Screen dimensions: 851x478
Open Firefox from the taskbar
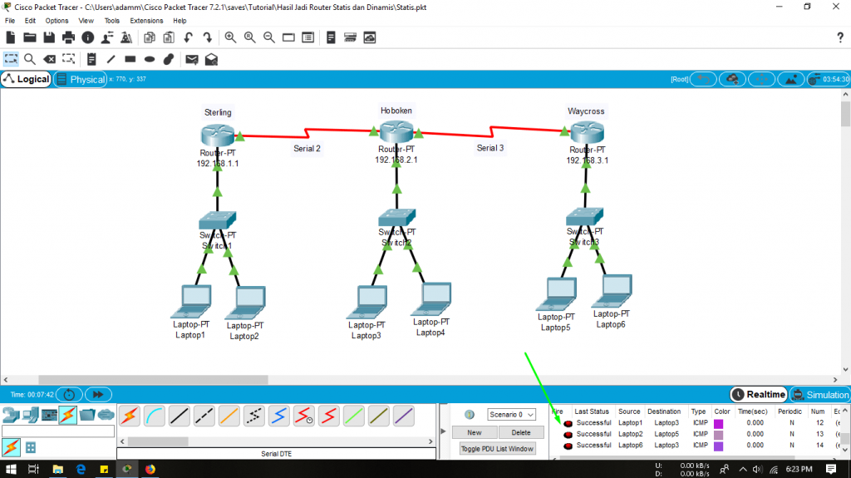(x=150, y=469)
